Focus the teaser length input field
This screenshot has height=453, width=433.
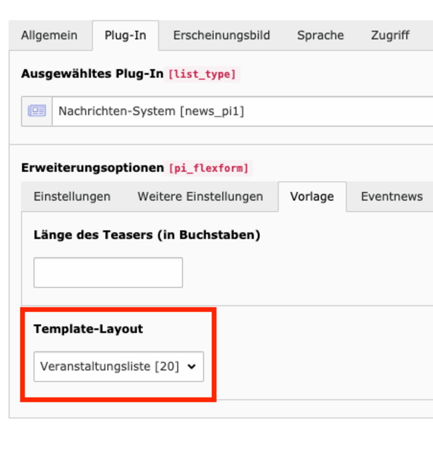[x=108, y=273]
